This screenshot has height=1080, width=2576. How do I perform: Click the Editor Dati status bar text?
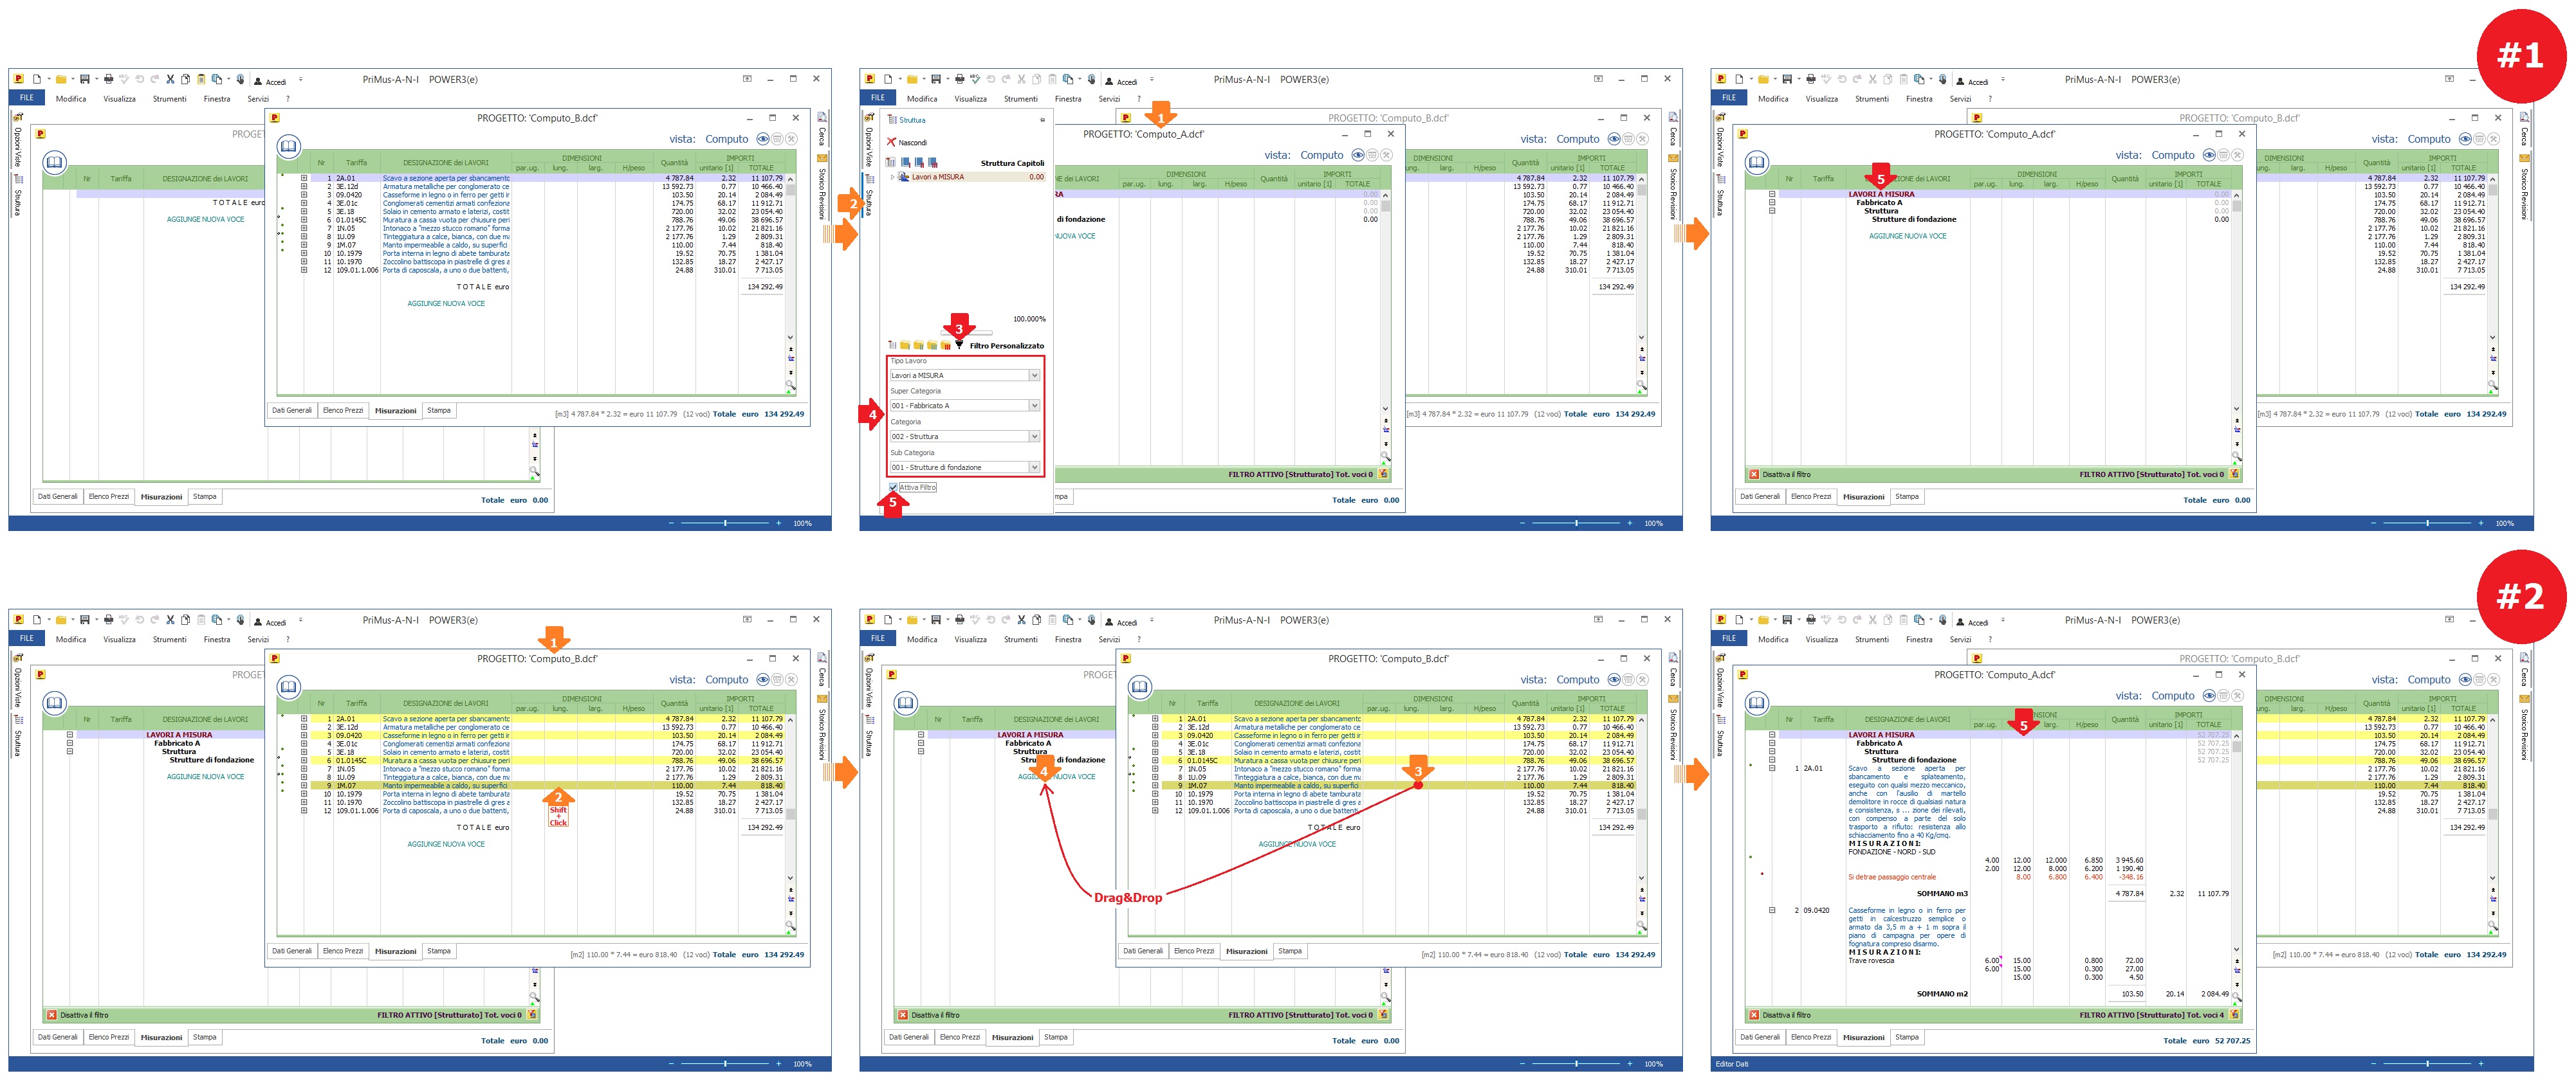[x=1733, y=1063]
